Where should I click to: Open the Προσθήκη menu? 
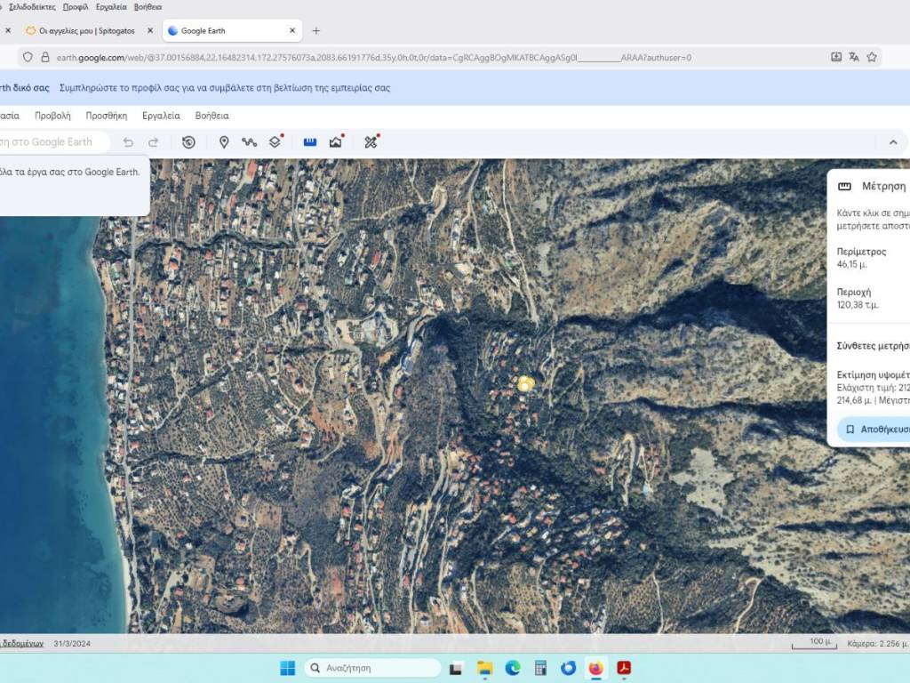point(106,116)
